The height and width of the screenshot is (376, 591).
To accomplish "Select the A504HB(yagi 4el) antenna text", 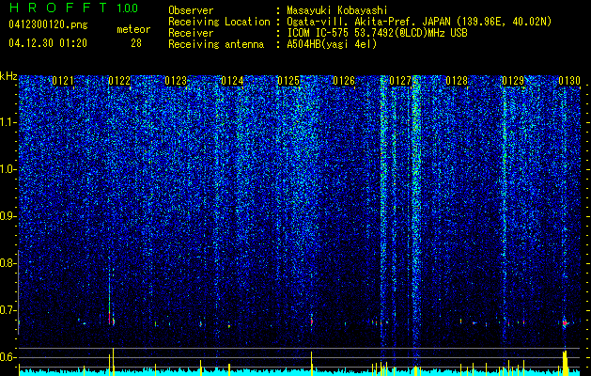I will tap(332, 44).
